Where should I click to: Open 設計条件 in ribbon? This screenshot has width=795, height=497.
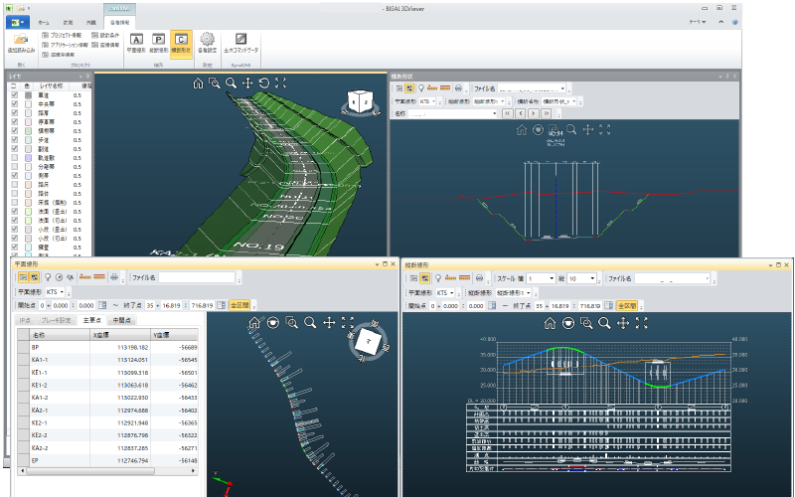coord(105,35)
